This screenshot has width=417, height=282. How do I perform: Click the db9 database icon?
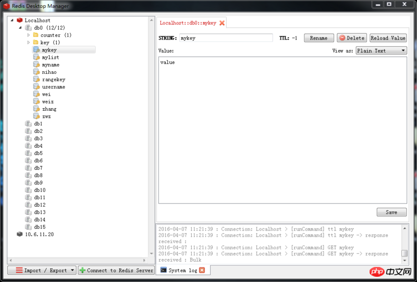(28, 183)
